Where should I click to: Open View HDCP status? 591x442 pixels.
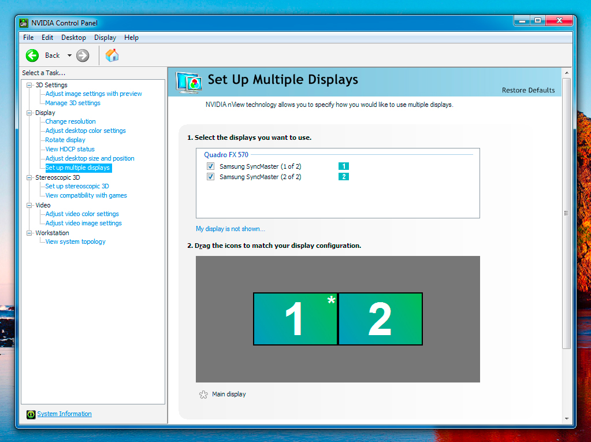[70, 149]
